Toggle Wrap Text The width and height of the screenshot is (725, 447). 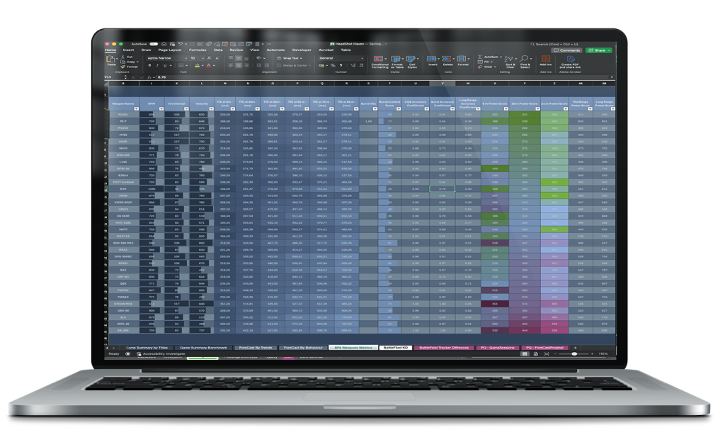(291, 58)
